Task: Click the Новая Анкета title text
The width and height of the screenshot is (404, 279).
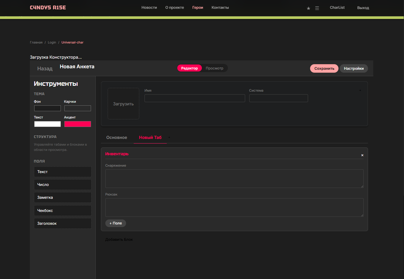Action: 77,67
